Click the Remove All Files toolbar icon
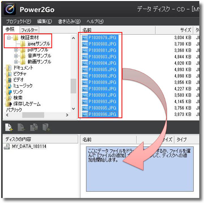 point(34,127)
